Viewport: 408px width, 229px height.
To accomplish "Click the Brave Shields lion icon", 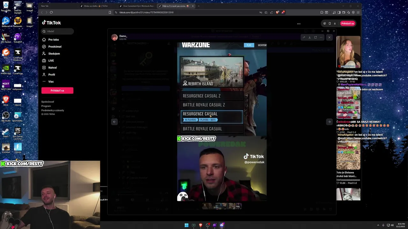I will coord(277,12).
